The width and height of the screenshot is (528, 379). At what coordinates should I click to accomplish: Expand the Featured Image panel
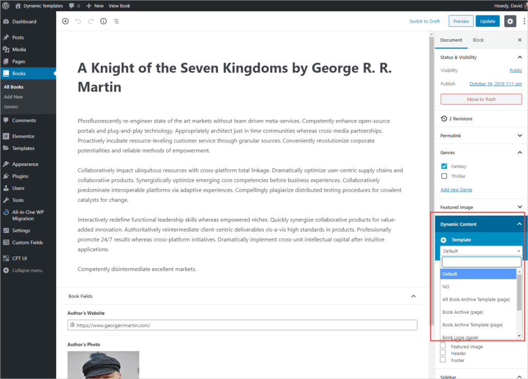coord(519,207)
